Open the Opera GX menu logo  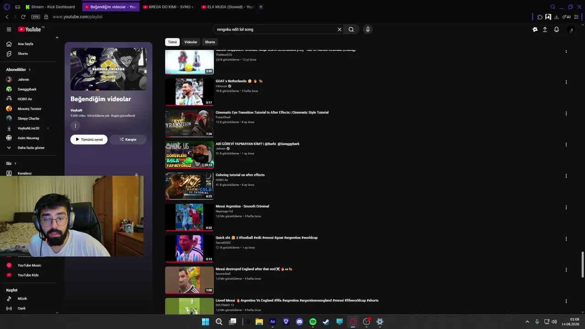[x=6, y=7]
